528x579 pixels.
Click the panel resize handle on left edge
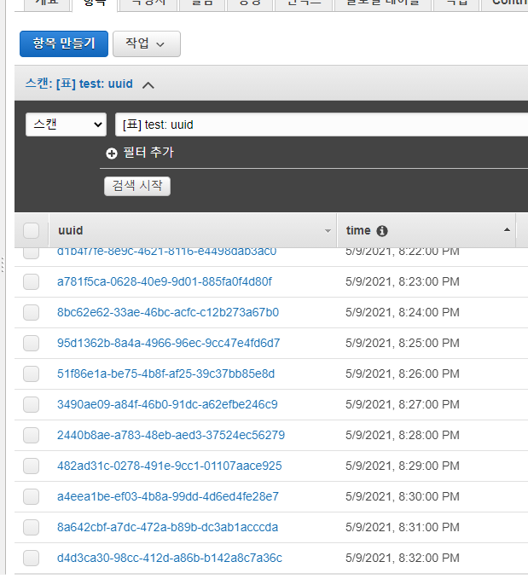coord(3,265)
